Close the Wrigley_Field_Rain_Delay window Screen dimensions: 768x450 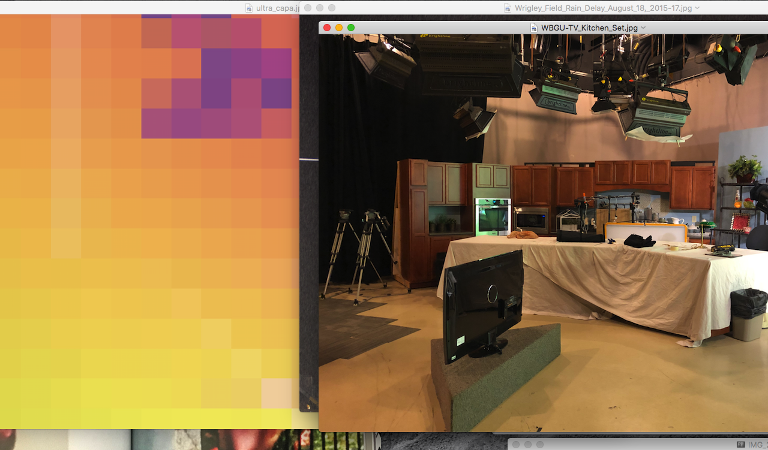tap(308, 8)
